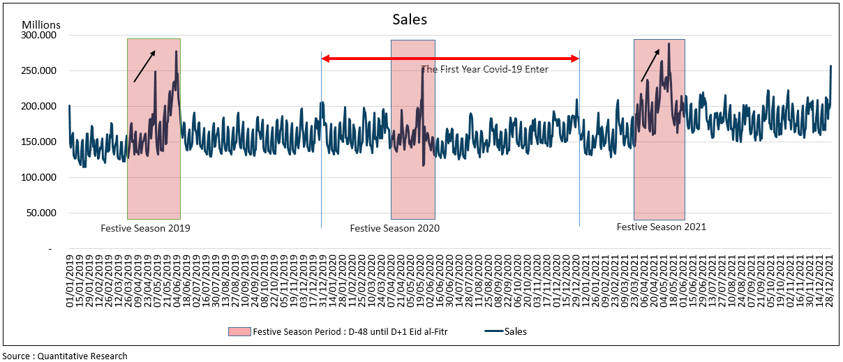Viewport: 843px width, 362px height.
Task: Click the red double-headed Covid-19 period arrow
Action: 450,59
